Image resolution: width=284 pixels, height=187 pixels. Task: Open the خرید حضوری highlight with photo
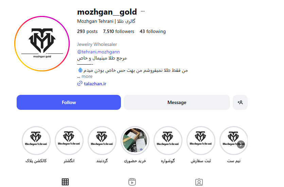click(x=135, y=141)
